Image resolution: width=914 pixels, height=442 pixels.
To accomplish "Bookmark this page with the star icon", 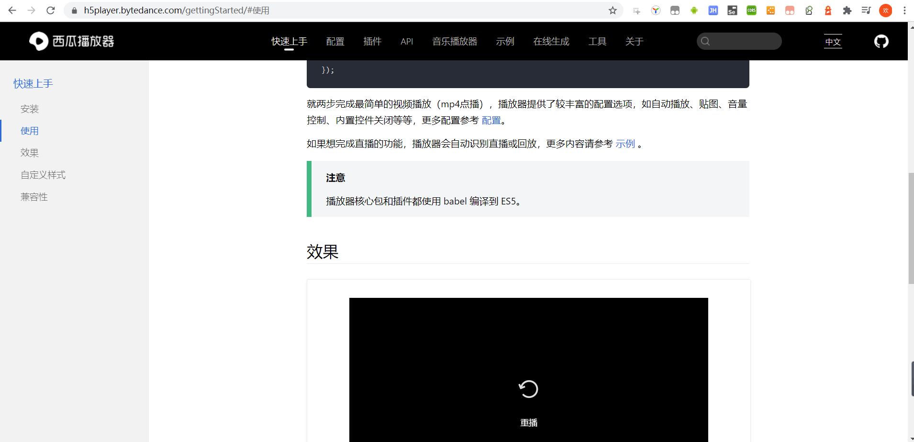I will click(613, 10).
